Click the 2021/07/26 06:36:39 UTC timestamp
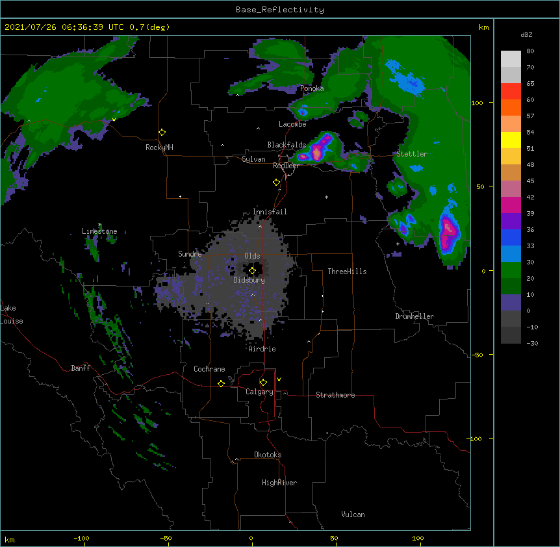The image size is (560, 547). tap(64, 27)
